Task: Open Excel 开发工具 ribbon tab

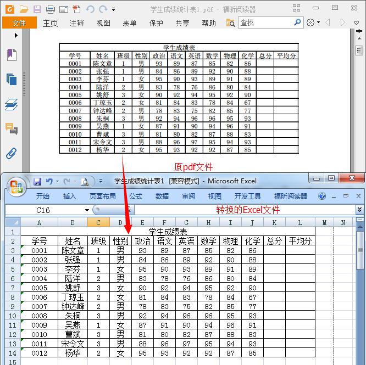Action: (x=247, y=196)
